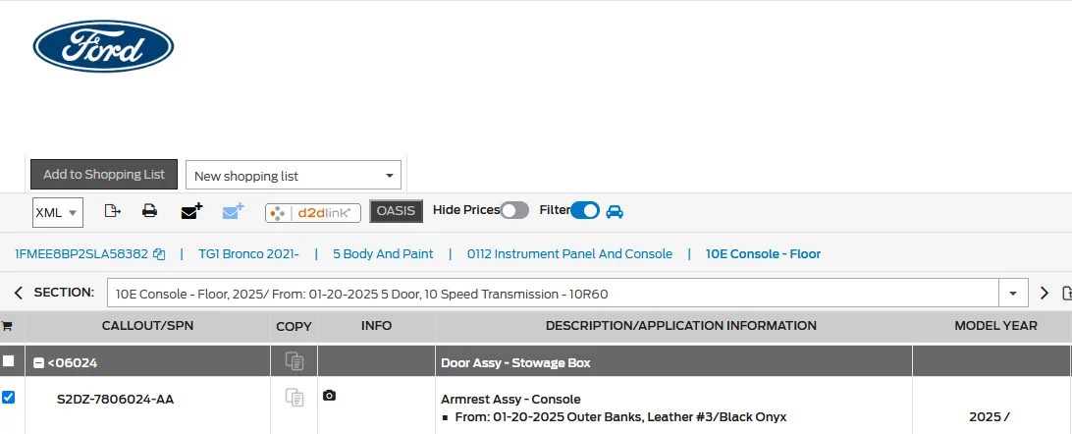The height and width of the screenshot is (434, 1072).
Task: Open the New shopping list dropdown
Action: coord(294,175)
